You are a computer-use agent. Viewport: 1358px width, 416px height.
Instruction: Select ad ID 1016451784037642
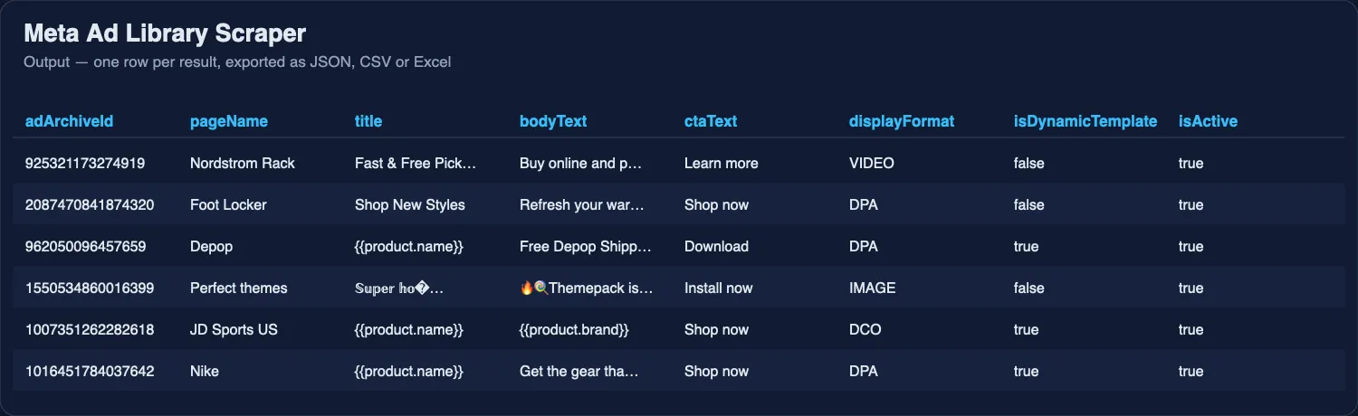click(90, 372)
